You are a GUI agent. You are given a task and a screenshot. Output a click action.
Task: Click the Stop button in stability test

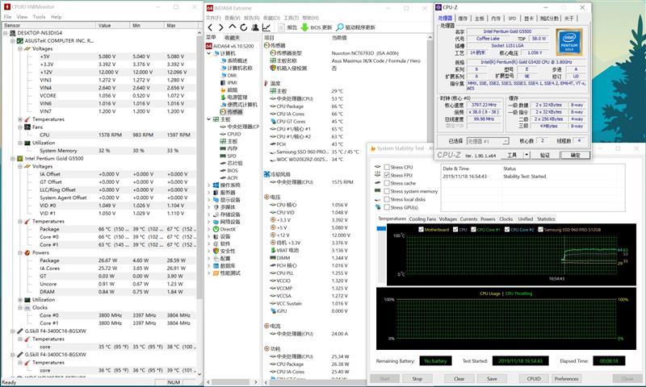(x=417, y=379)
